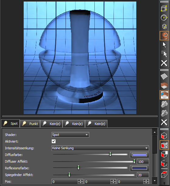Click the Diffuser Affekt slider handle

click(x=134, y=161)
